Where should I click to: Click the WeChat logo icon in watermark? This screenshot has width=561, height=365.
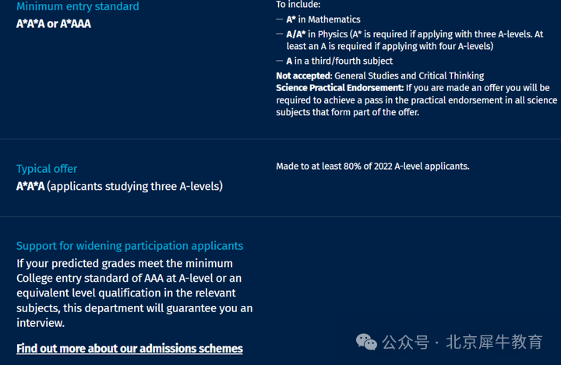point(366,342)
